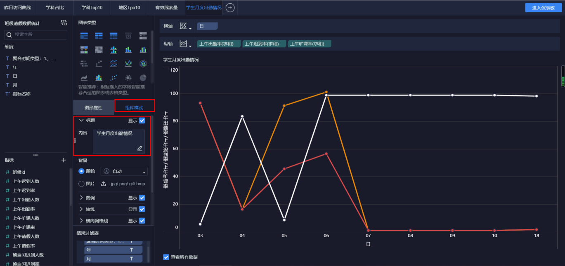Uncheck 查看所有数据 checkbox
This screenshot has width=565, height=266.
166,257
